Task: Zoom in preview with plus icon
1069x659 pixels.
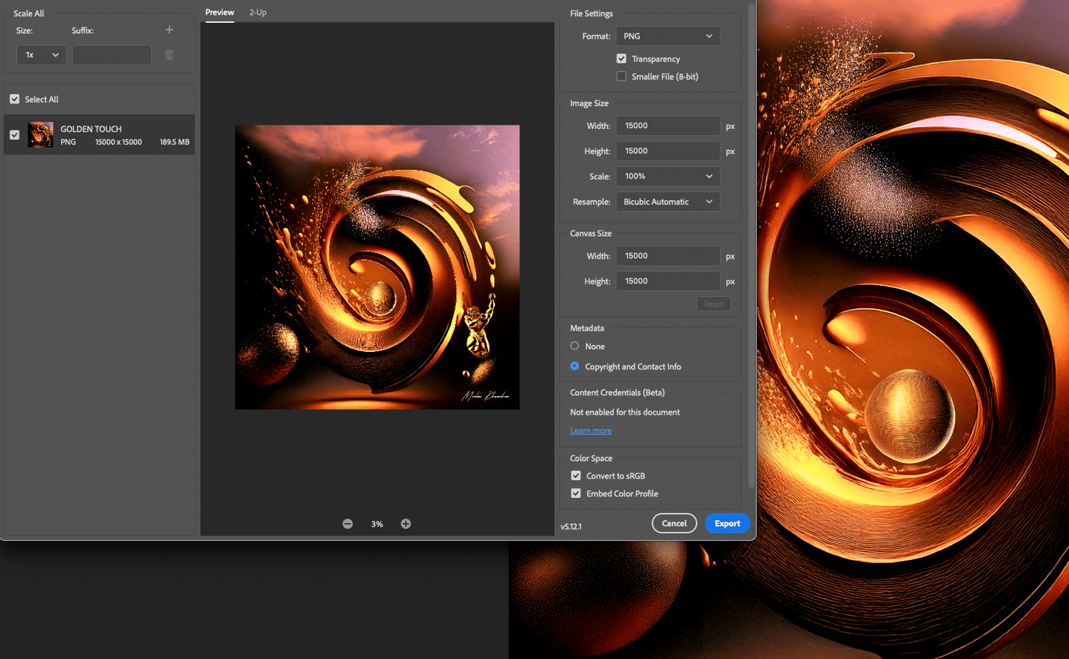Action: point(406,524)
